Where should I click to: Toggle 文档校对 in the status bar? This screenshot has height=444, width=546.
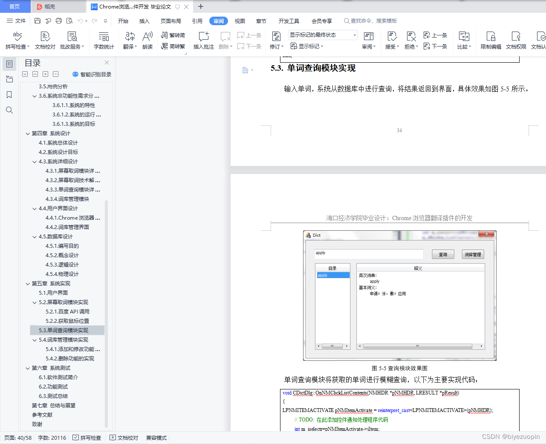point(124,438)
